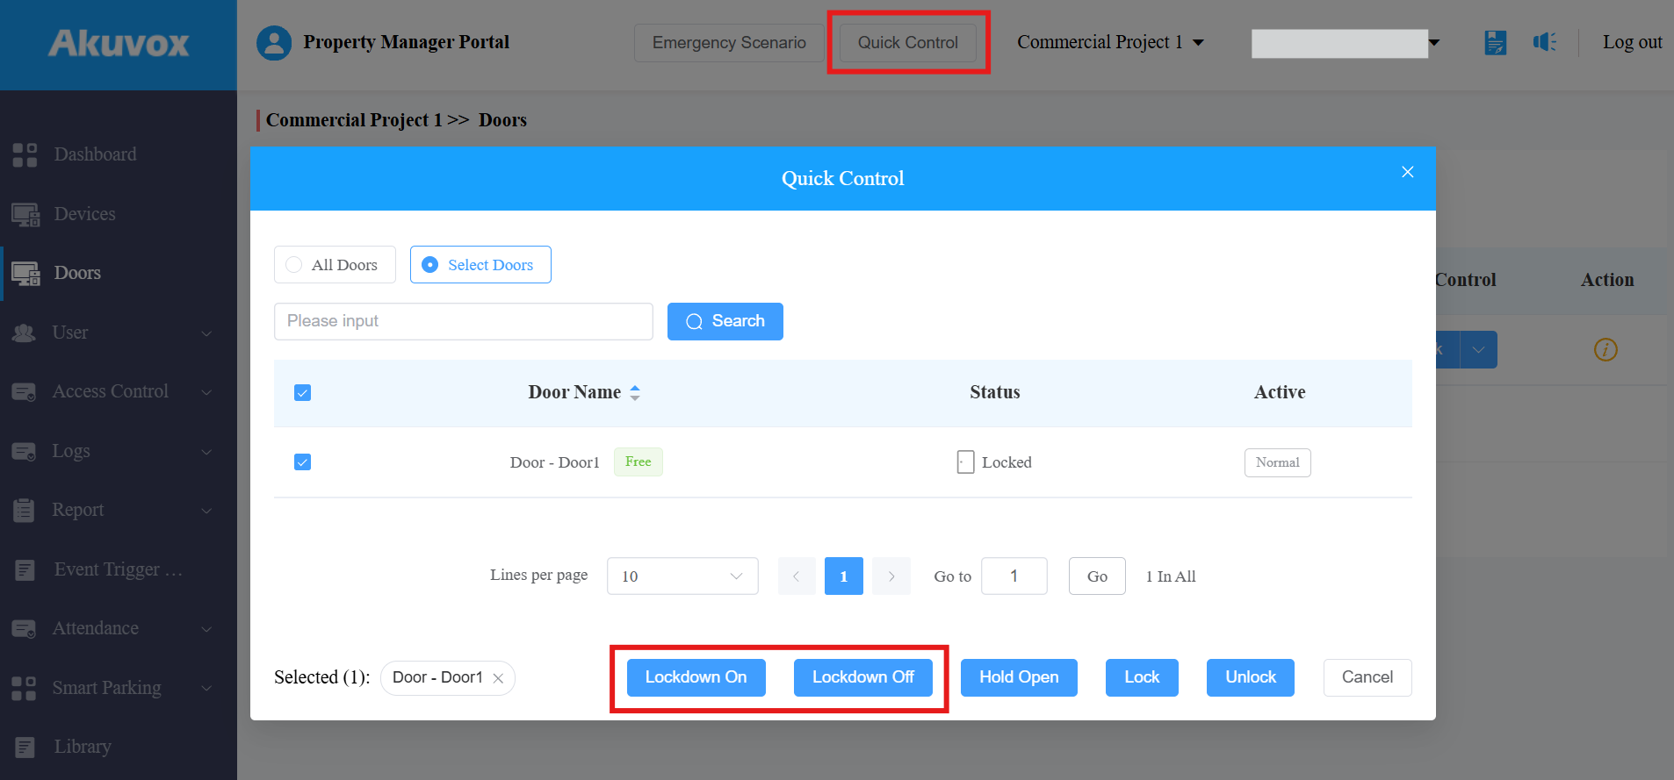Open Event Trigger in the sidebar
Image resolution: width=1674 pixels, height=780 pixels.
tap(119, 569)
